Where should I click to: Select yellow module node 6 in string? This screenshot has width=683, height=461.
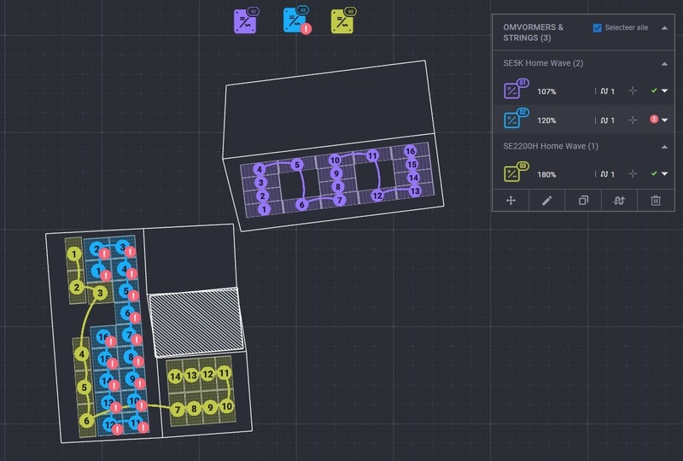click(x=87, y=421)
